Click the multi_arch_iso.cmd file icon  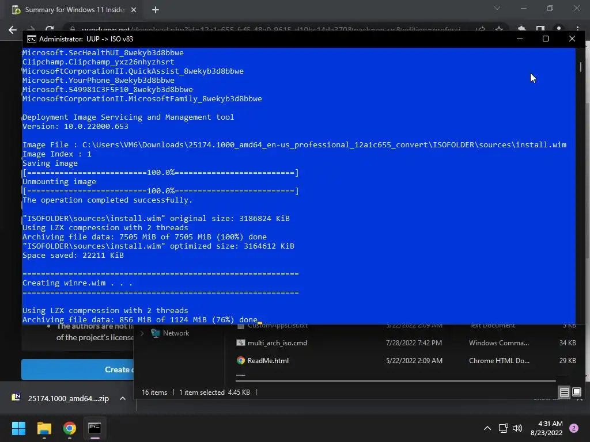(x=240, y=343)
